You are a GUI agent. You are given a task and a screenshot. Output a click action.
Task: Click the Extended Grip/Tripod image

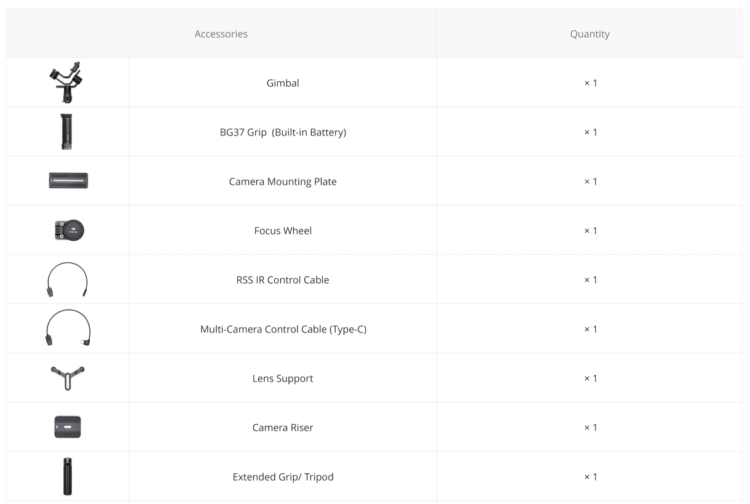(68, 476)
